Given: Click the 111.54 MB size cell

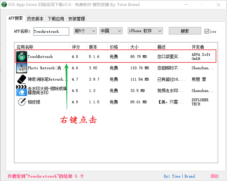Looking at the screenshot, I should 140,79.
